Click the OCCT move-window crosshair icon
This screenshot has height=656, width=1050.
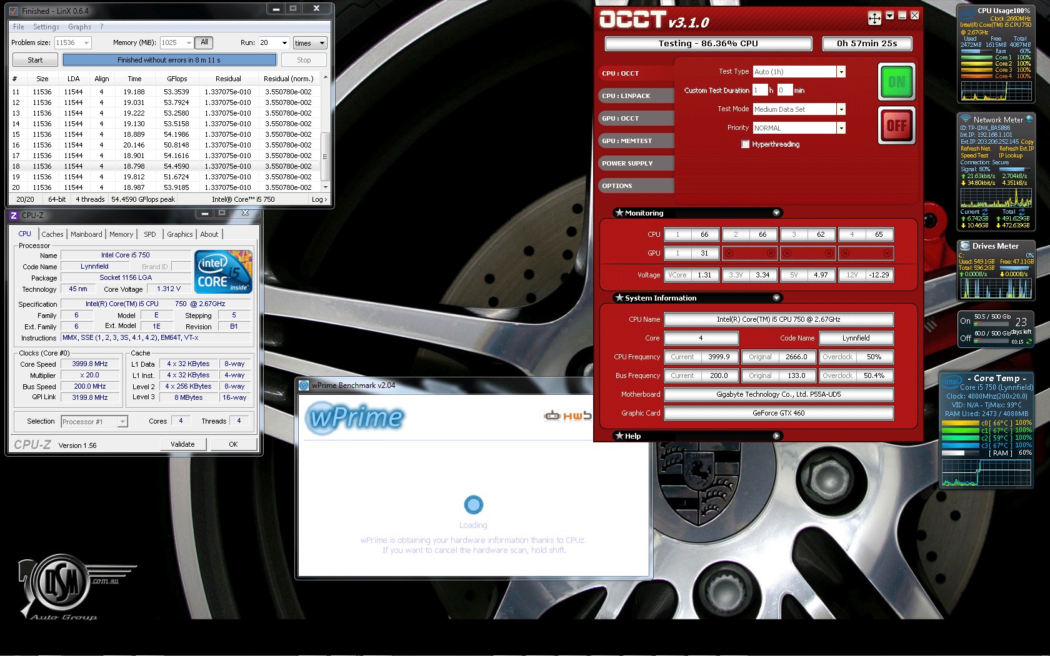874,18
